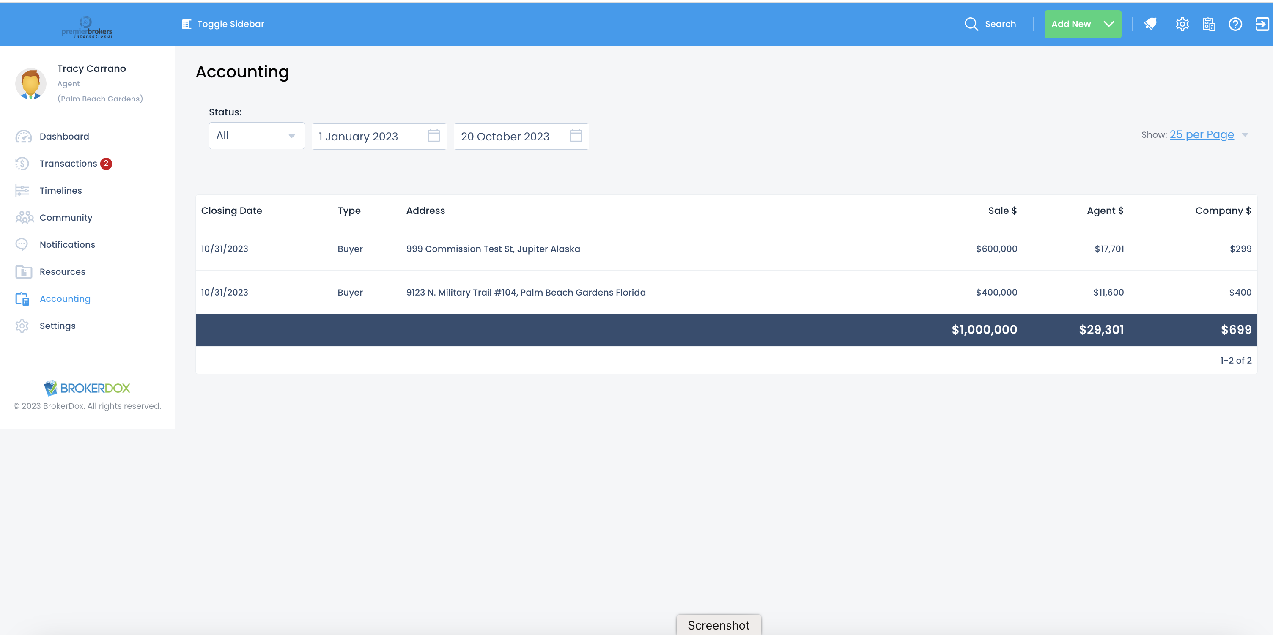Click Tracy Carrano's avatar picture
Image resolution: width=1273 pixels, height=635 pixels.
point(30,84)
